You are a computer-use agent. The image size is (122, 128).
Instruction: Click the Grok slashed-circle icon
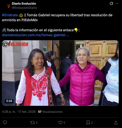point(111,4)
